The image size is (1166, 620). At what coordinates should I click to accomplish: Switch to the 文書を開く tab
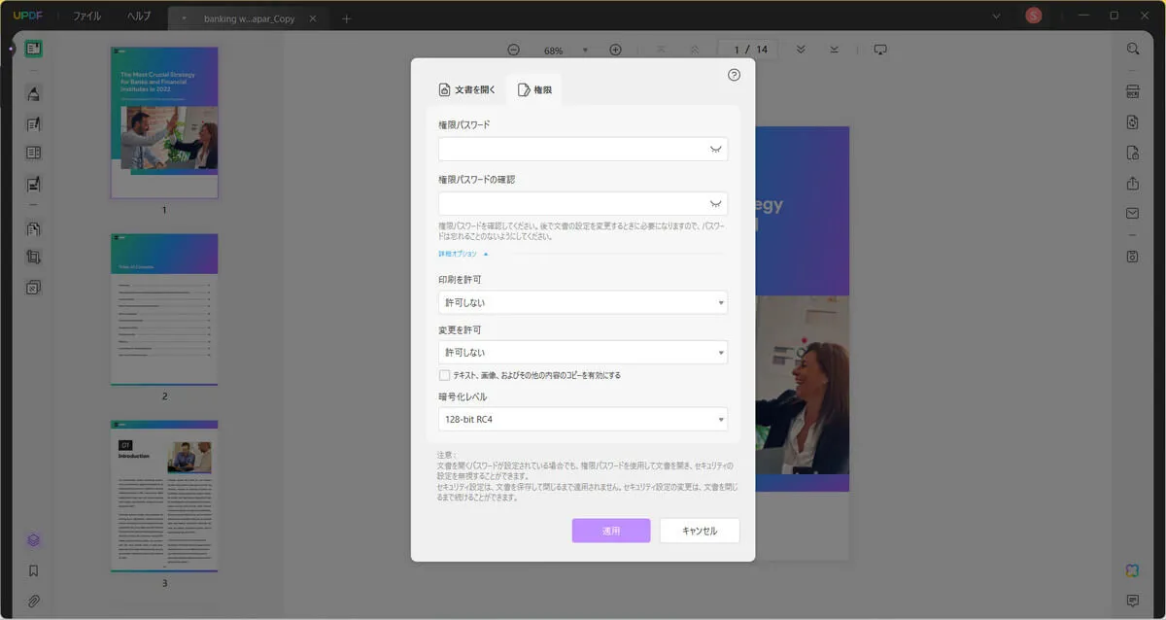[x=468, y=89]
